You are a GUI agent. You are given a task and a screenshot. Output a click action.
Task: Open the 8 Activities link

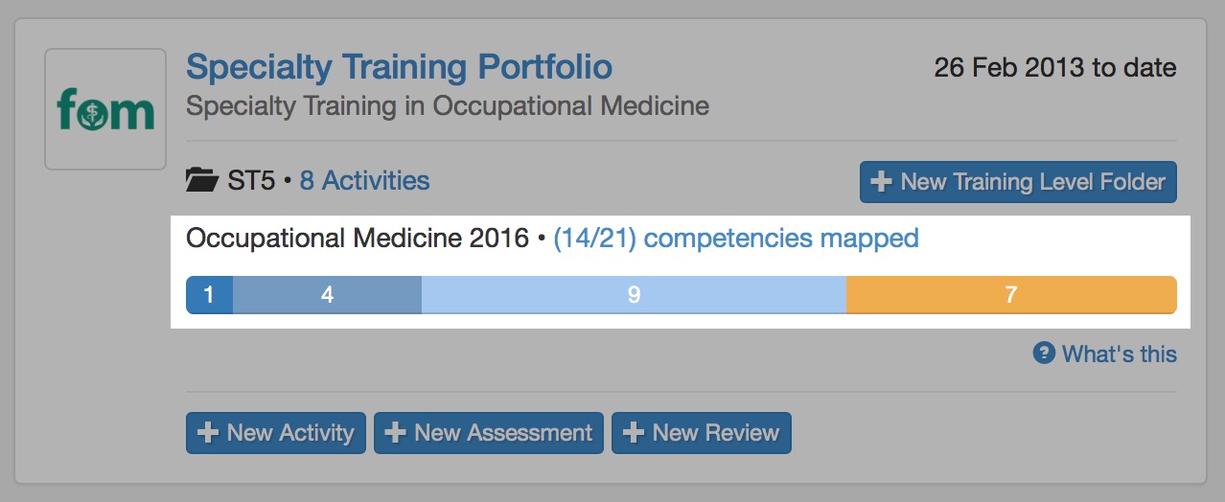tap(364, 180)
